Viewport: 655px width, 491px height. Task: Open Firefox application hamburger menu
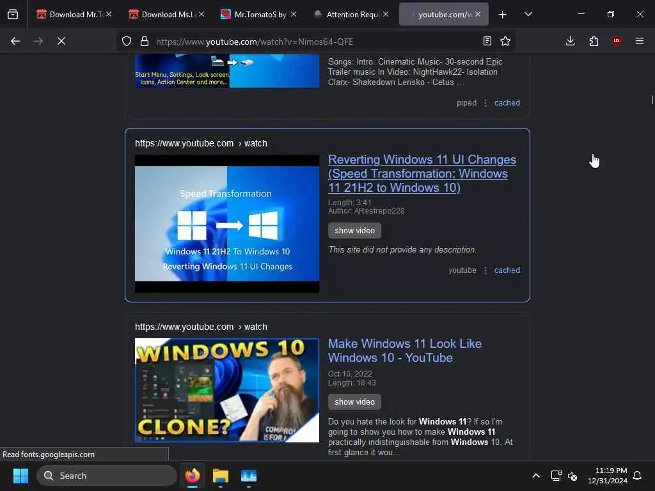(x=640, y=41)
